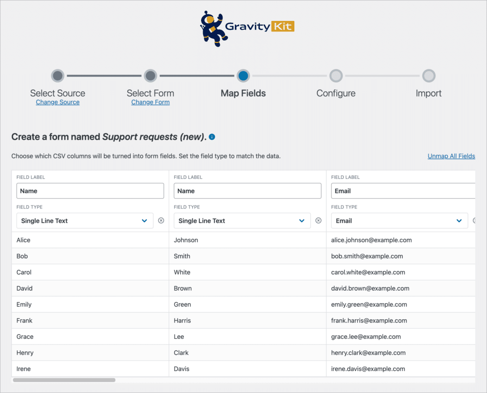Open the Email field type dropdown
The width and height of the screenshot is (487, 393).
(399, 221)
